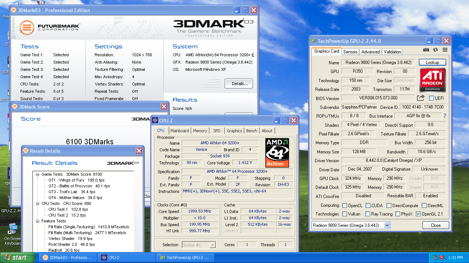Click CPU-Z title bar app icon
The width and height of the screenshot is (469, 263).
[155, 121]
